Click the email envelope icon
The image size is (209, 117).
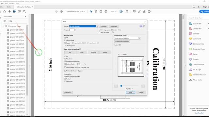pyautogui.click(x=19, y=12)
